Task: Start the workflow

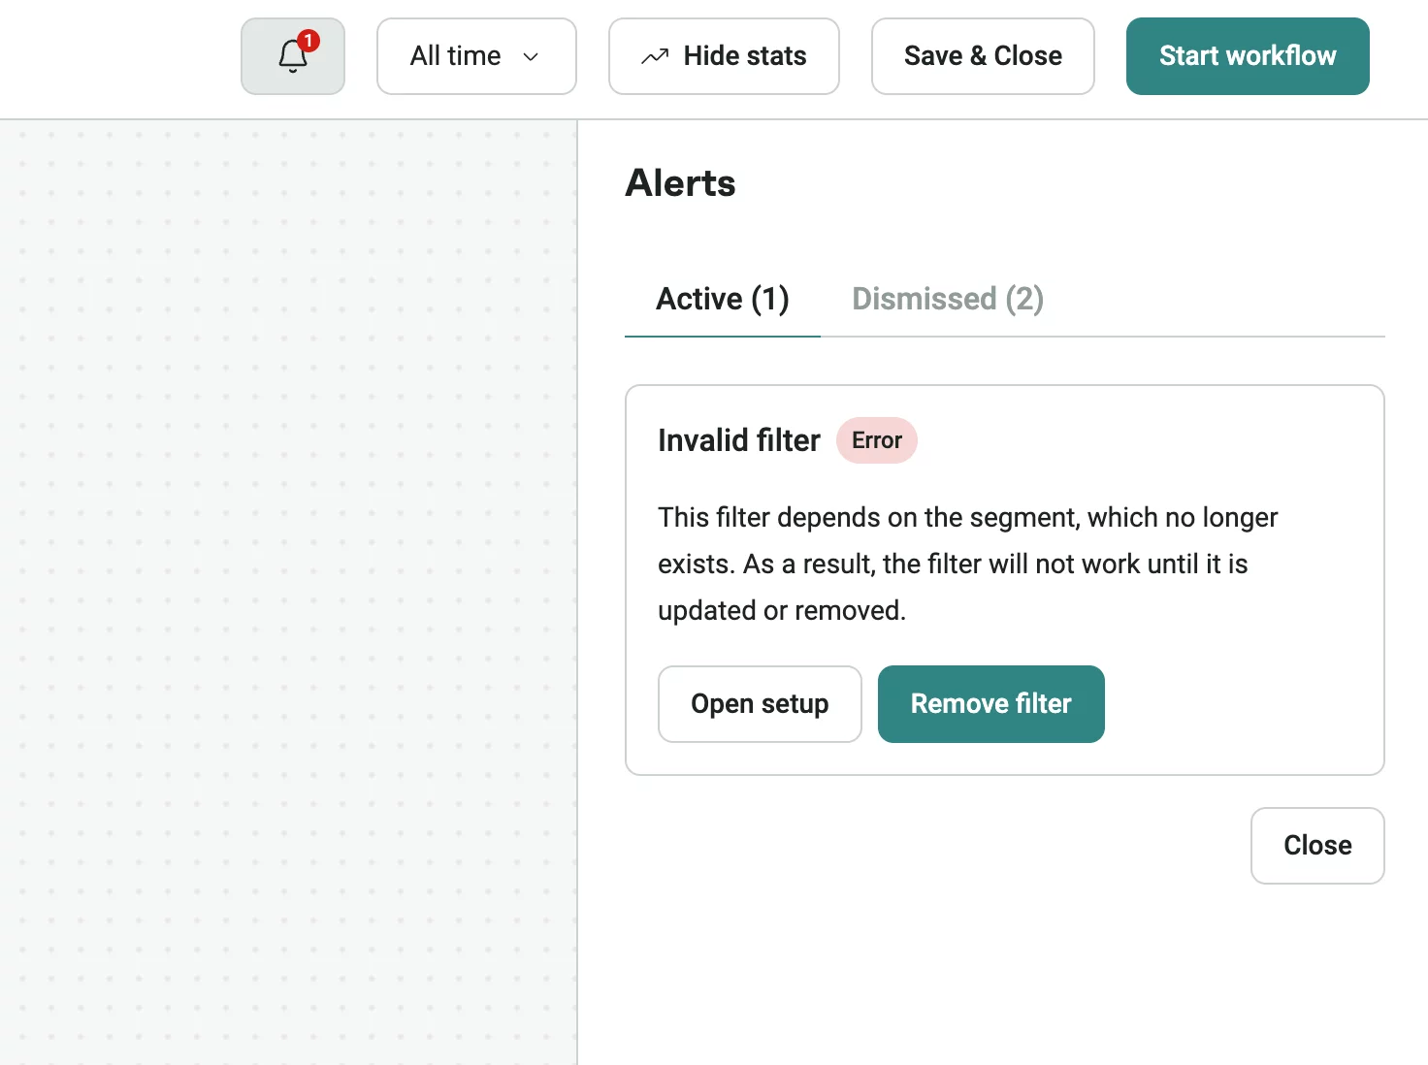Action: tap(1247, 56)
